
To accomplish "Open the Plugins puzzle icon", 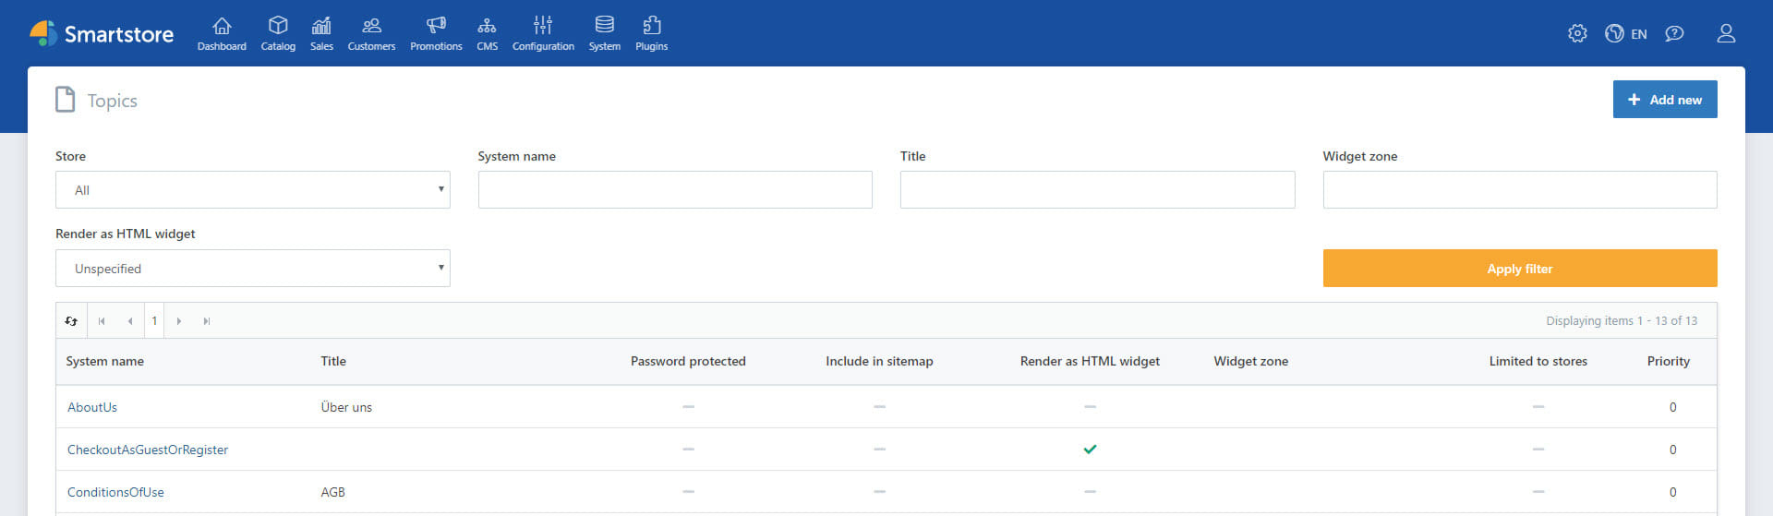I will pos(651,26).
